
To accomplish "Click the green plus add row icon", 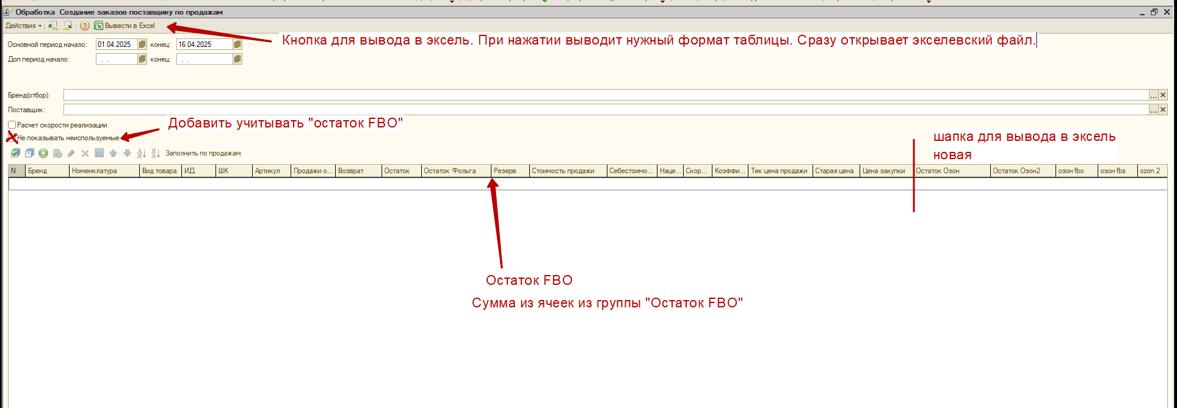I will point(43,154).
